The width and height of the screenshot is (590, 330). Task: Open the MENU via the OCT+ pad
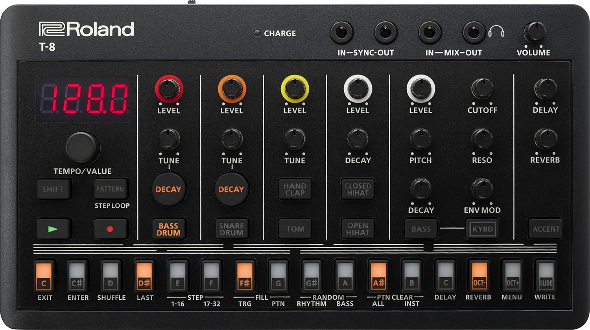click(x=513, y=276)
